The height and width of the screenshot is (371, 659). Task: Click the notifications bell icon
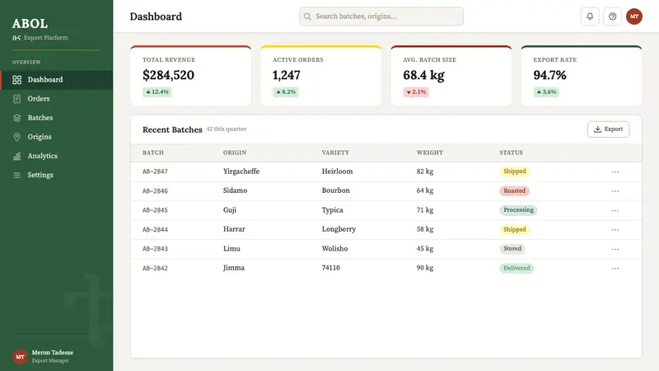pos(590,16)
